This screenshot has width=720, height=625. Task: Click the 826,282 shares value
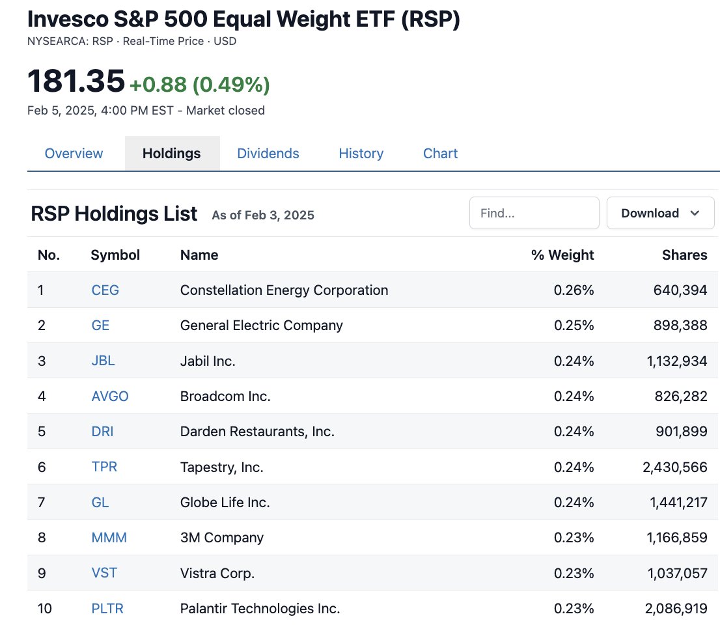click(x=680, y=396)
